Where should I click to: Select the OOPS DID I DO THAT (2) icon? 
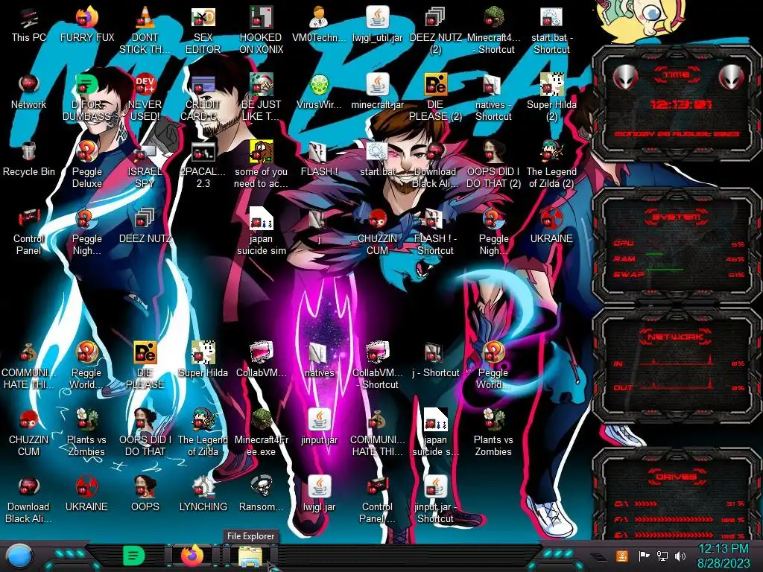493,165
